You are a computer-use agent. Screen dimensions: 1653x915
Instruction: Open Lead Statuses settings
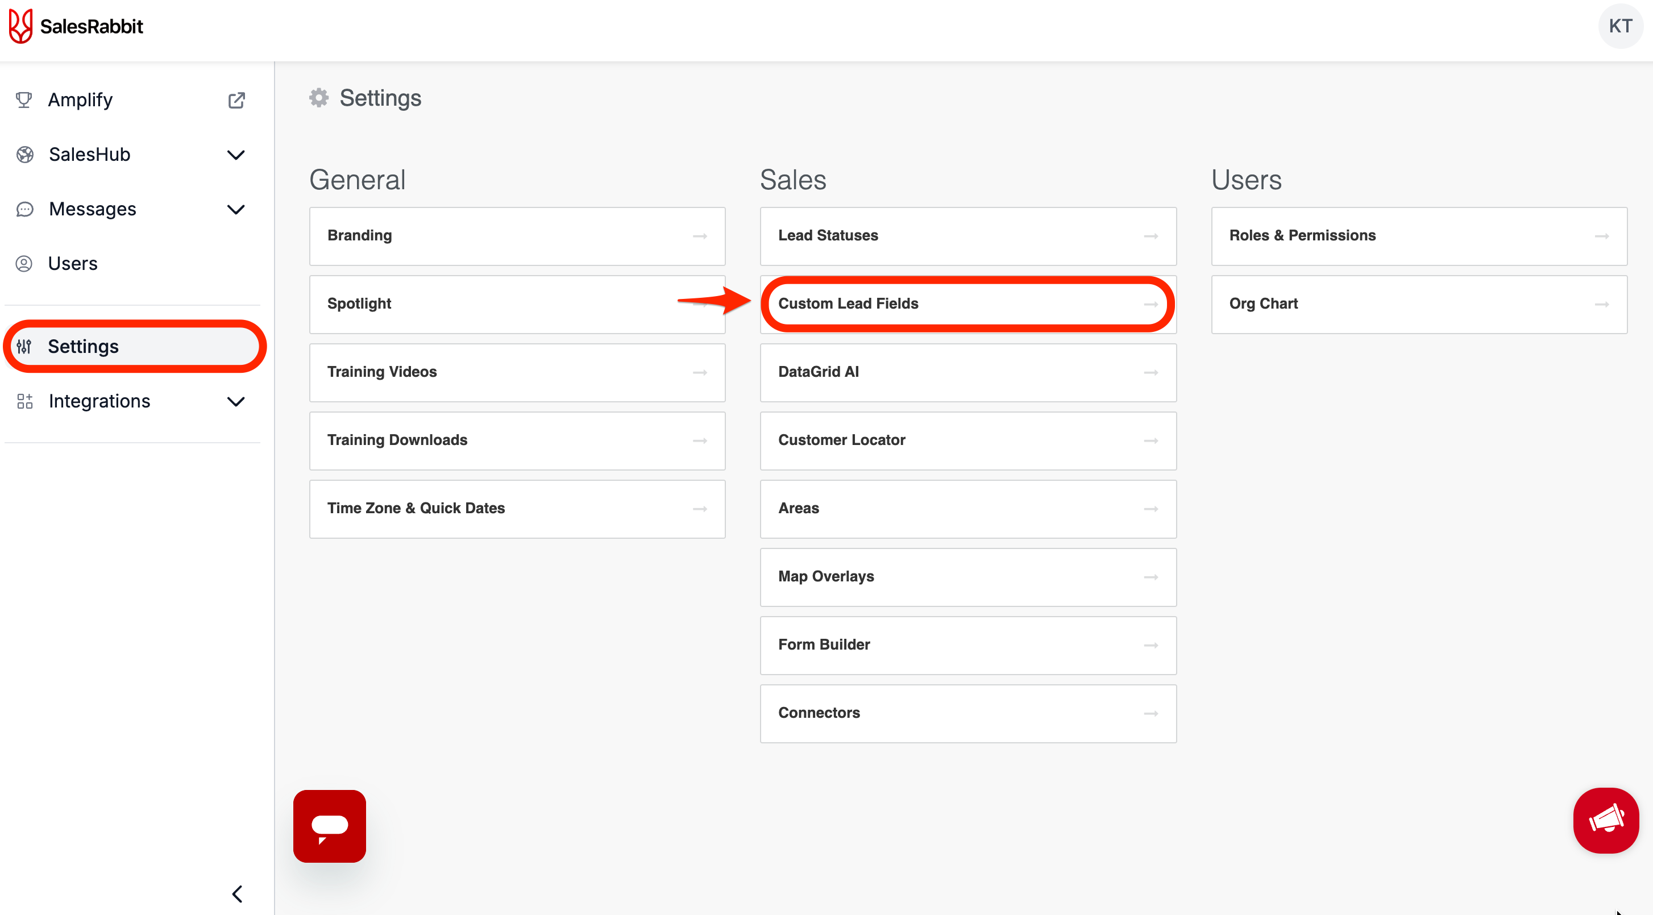click(967, 236)
